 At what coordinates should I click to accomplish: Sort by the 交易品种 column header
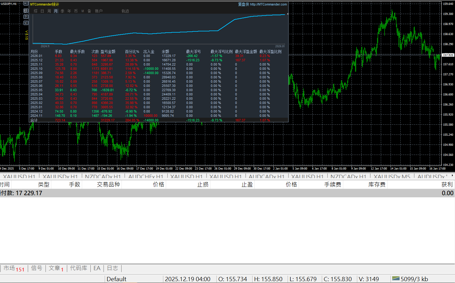click(108, 184)
